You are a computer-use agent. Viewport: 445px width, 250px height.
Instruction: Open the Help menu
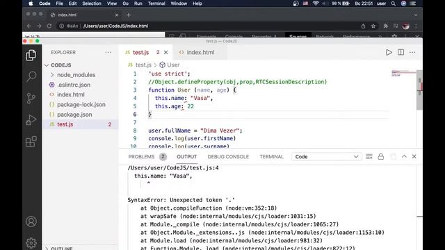[x=197, y=3]
